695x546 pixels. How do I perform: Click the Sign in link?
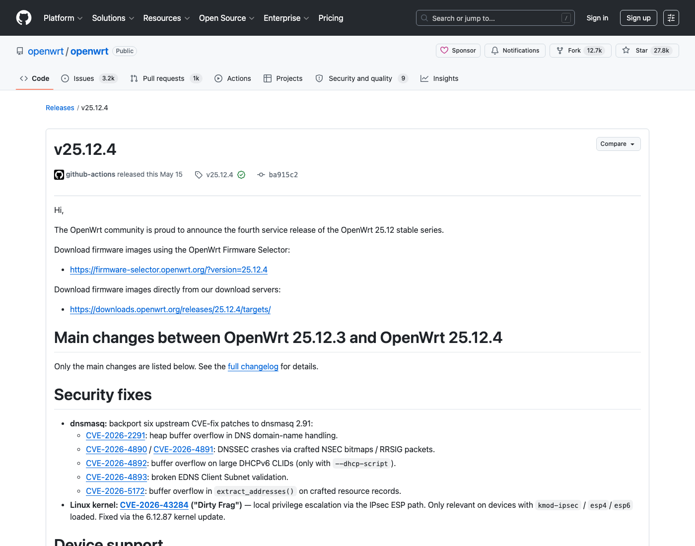[x=597, y=18]
